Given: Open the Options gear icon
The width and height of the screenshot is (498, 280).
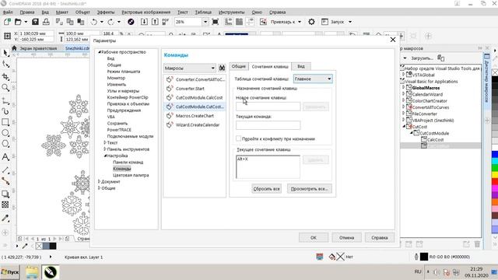Looking at the screenshot, I should pyautogui.click(x=311, y=22).
